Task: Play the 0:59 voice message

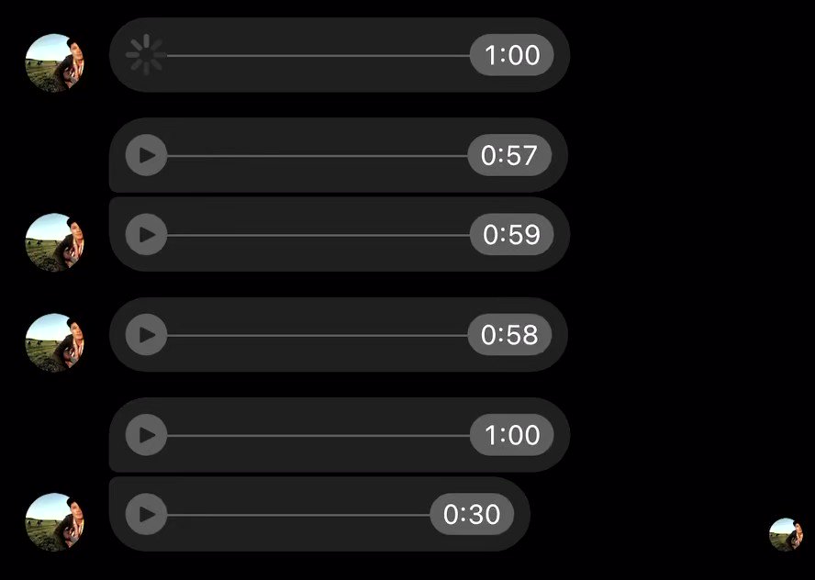Action: click(x=146, y=234)
